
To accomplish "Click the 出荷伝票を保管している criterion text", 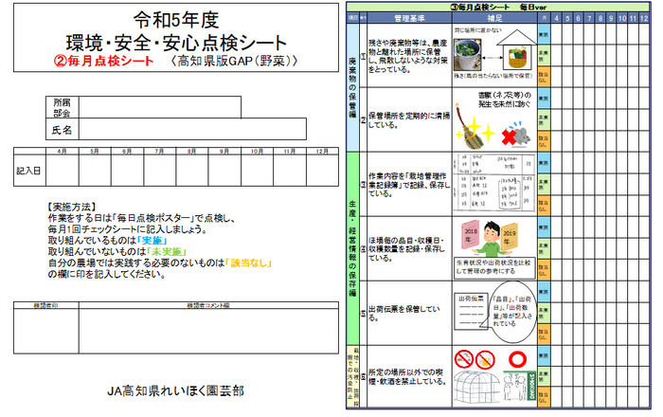I will [403, 313].
